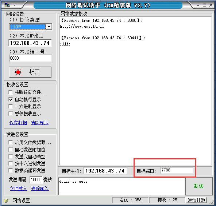Screen dimensions: 216x206
Task: Click the received line 'http://www.cmsoft.cn'
Action: pos(82,26)
